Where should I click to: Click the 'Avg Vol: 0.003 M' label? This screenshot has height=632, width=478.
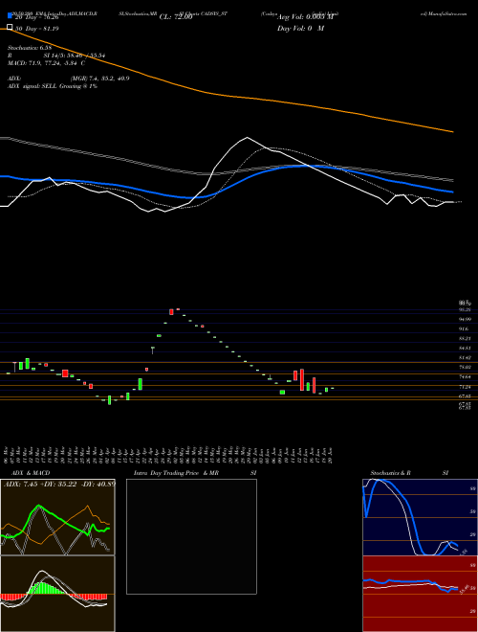point(306,17)
